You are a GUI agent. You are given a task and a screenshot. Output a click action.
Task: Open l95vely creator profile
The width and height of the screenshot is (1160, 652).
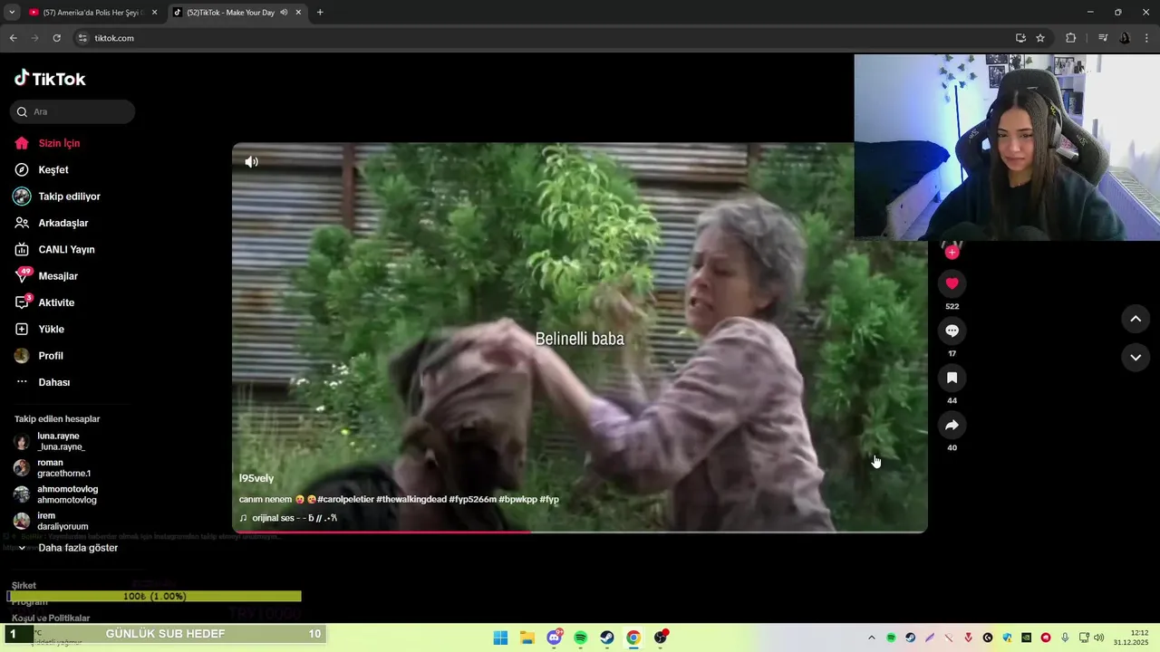(256, 478)
